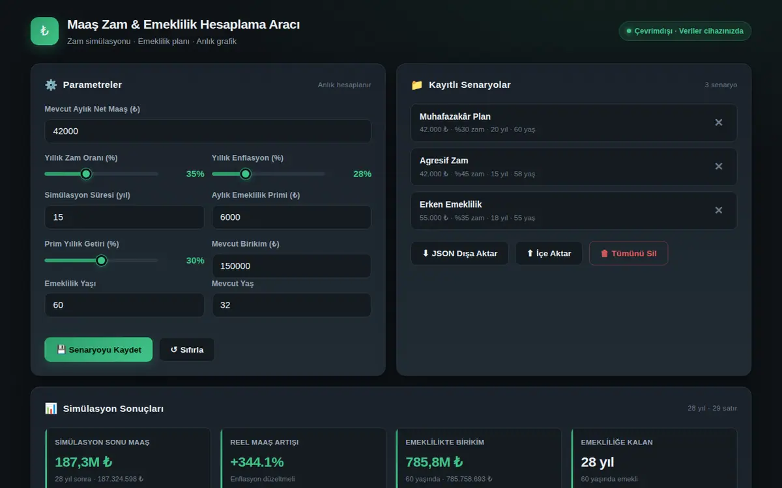This screenshot has height=488, width=782.
Task: Delete the Erken Emeklilik scenario
Action: coord(719,210)
